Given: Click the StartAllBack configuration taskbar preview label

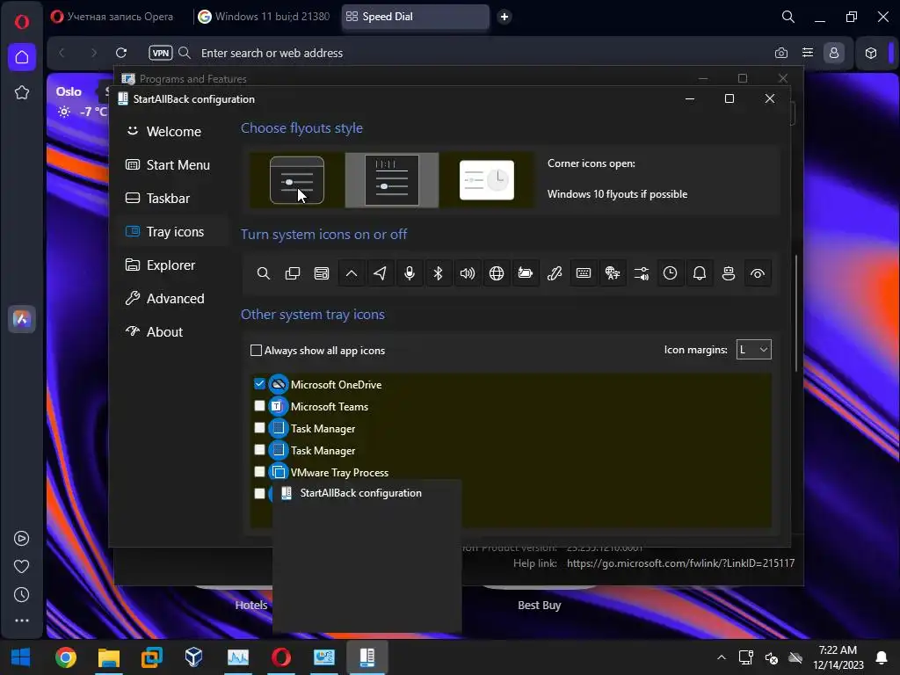Looking at the screenshot, I should pos(360,493).
